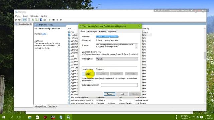This screenshot has width=214, height=120.
Task: Pause the service with the pause toolbar icon
Action: pos(57,20)
